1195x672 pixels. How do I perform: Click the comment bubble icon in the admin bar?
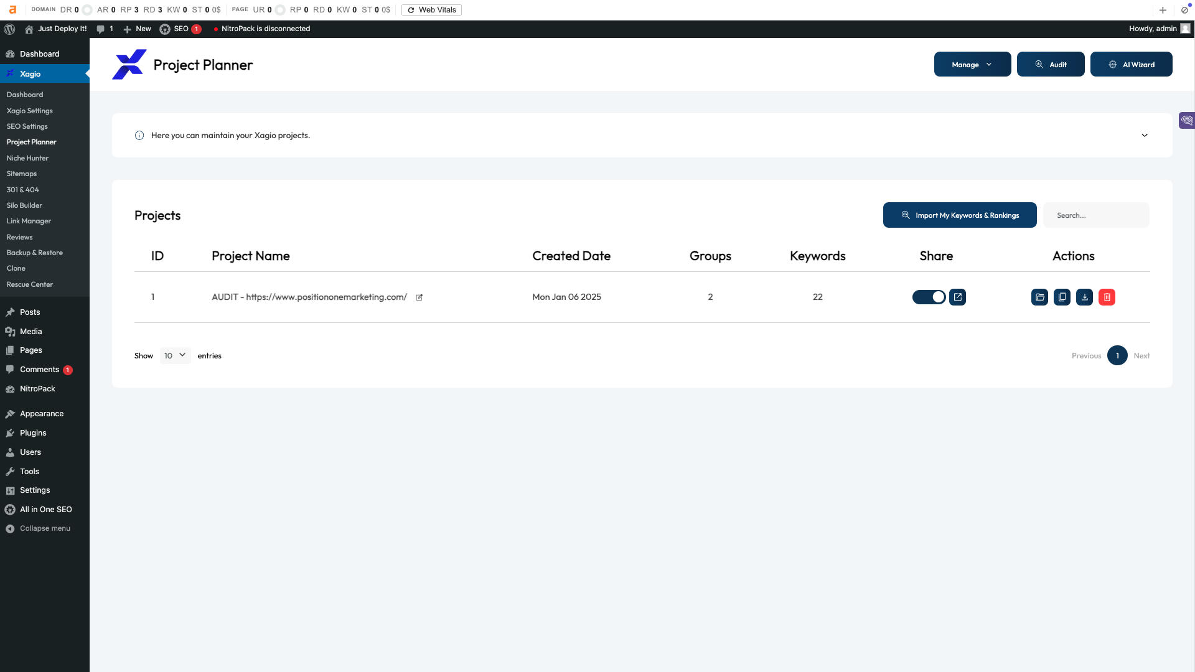101,29
